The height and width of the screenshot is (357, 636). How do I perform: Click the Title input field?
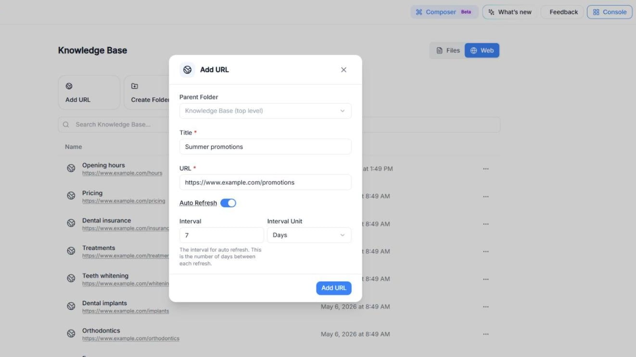[266, 147]
